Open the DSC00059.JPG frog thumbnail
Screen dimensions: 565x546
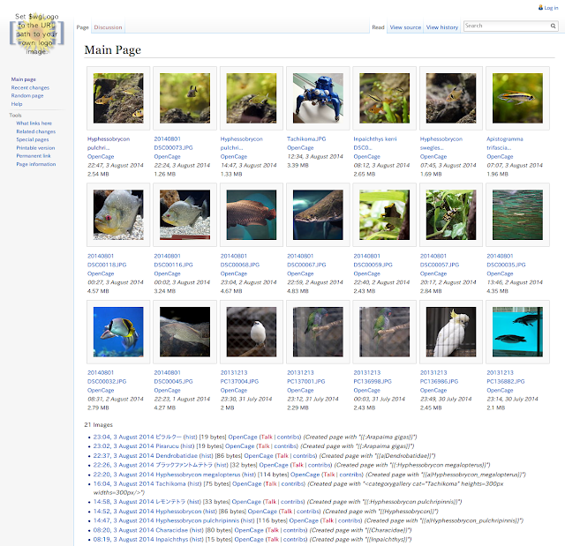pyautogui.click(x=385, y=215)
